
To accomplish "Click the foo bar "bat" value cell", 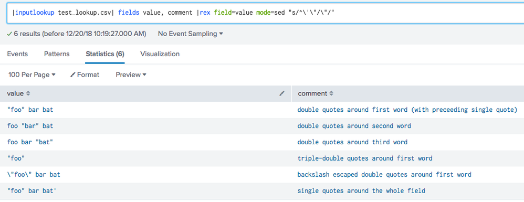I will click(x=30, y=142).
